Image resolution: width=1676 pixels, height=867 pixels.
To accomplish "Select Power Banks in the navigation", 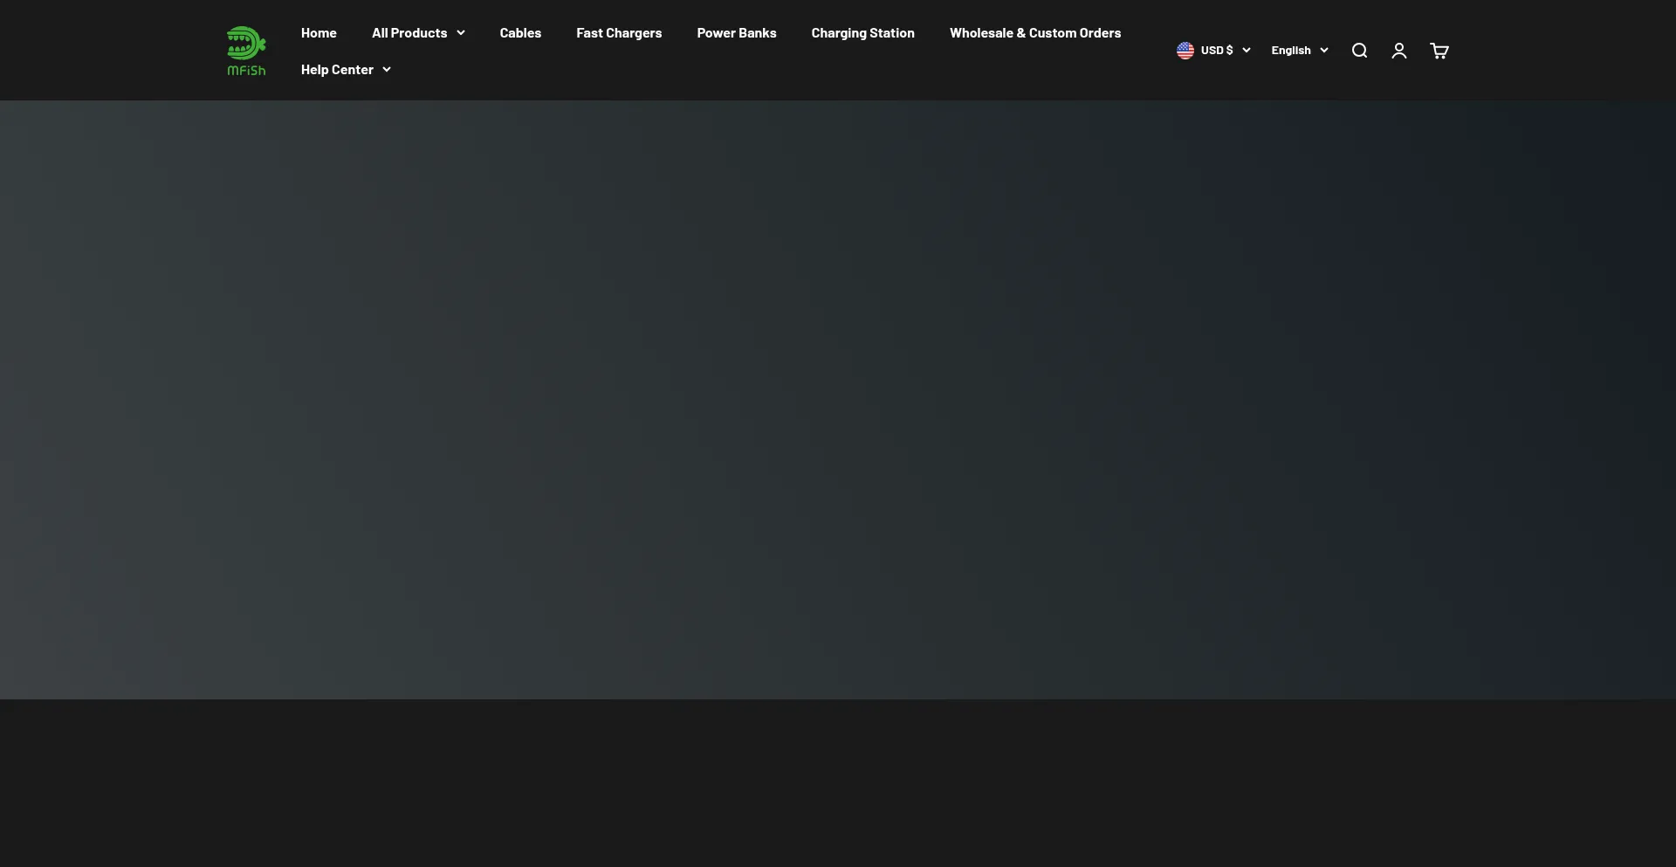I will [737, 33].
